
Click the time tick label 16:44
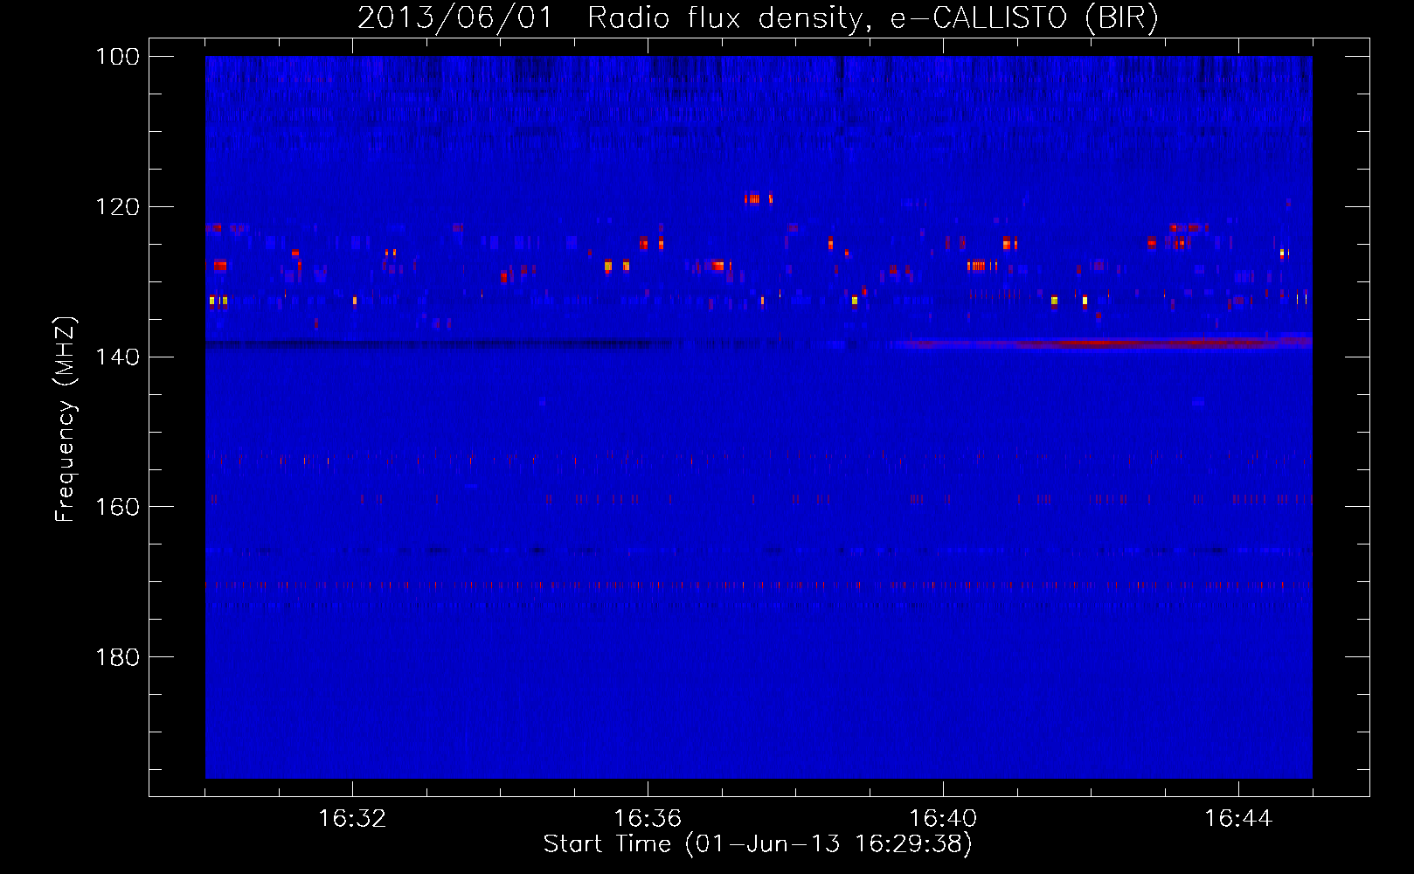pos(1238,819)
